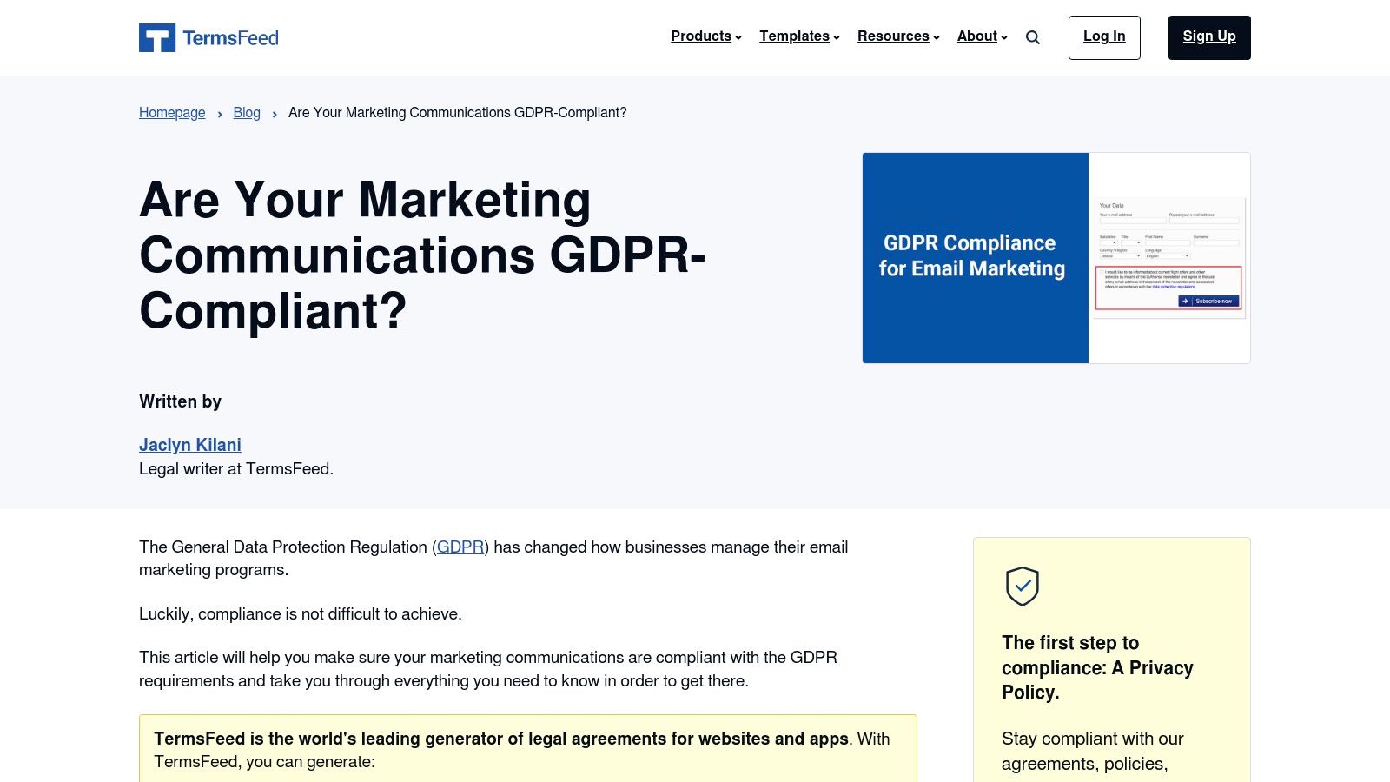Viewport: 1390px width, 782px height.
Task: Click the GDPR Compliance for Email Marketing featured image
Action: [975, 257]
